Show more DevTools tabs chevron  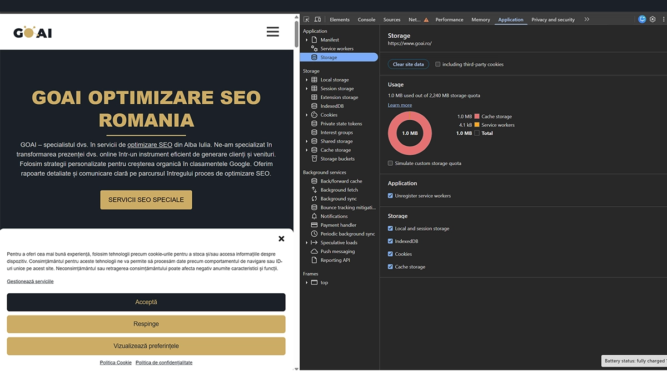(586, 19)
